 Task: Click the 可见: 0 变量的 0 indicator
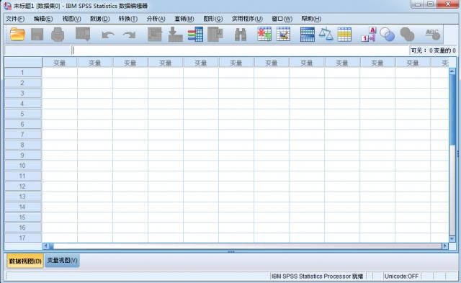(x=433, y=50)
